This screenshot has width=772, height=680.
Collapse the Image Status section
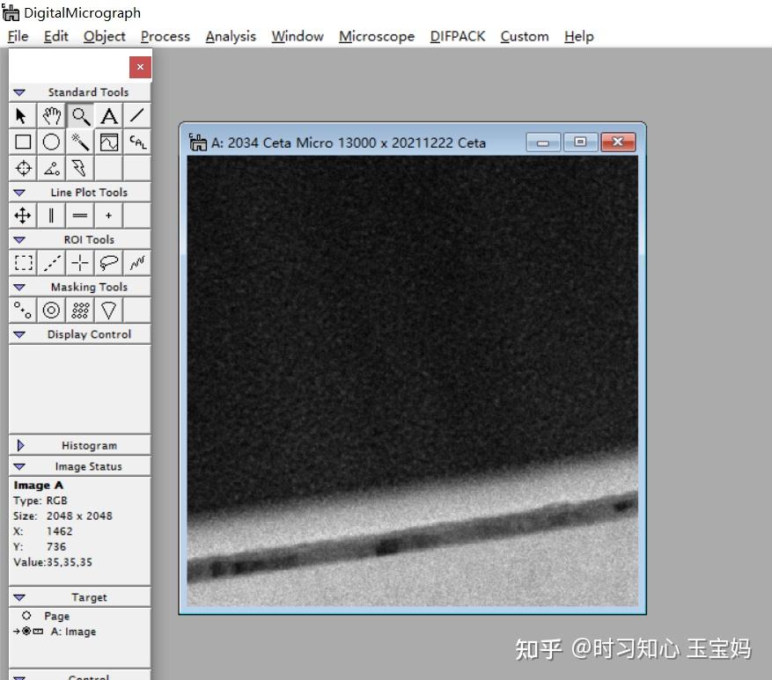(x=19, y=466)
